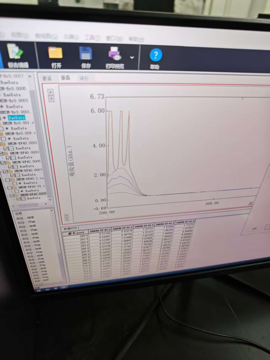
Task: Check RawData checkbox under BMIM-BF40.01
Action: point(16,192)
